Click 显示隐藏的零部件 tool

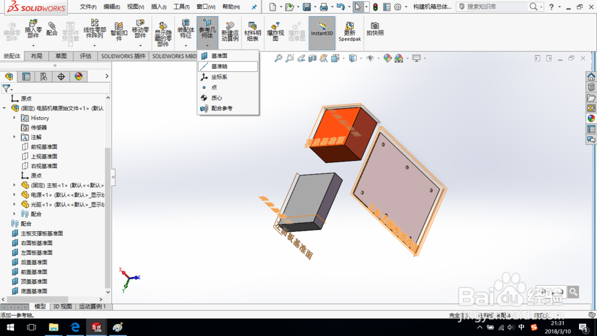coord(163,34)
